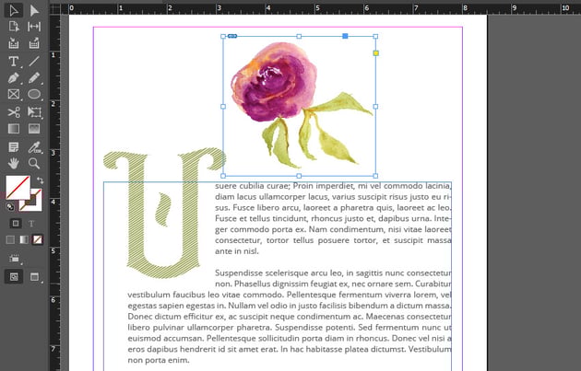Screen dimensions: 581x371
Task: Select the Zoom magnifier tool
Action: click(34, 163)
